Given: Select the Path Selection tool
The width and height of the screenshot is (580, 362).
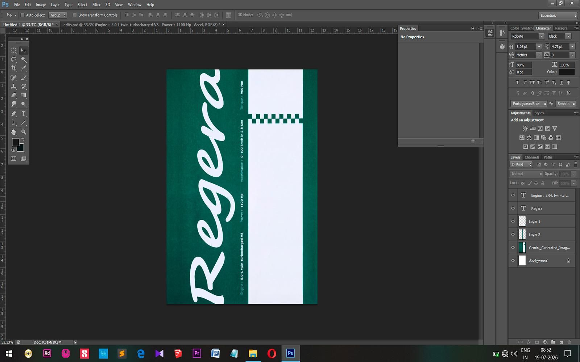Looking at the screenshot, I should coord(14,122).
